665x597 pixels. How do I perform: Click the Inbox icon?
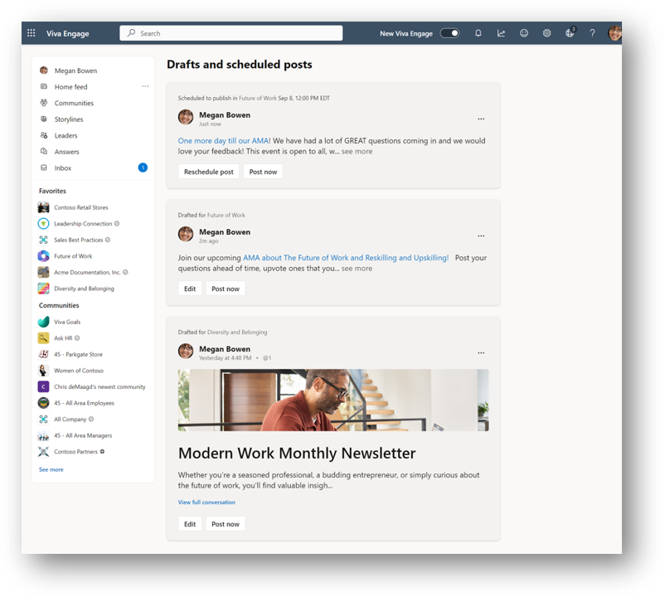click(44, 167)
